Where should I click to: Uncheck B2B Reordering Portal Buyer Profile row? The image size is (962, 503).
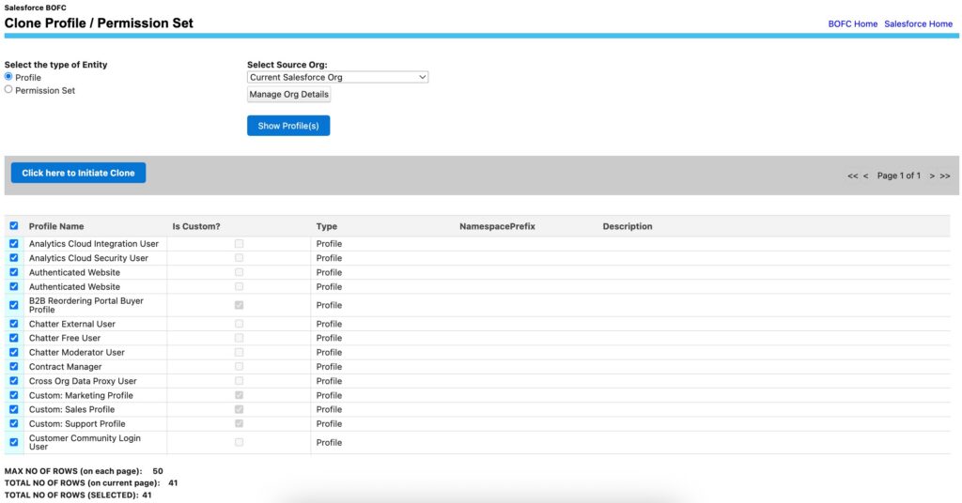14,305
